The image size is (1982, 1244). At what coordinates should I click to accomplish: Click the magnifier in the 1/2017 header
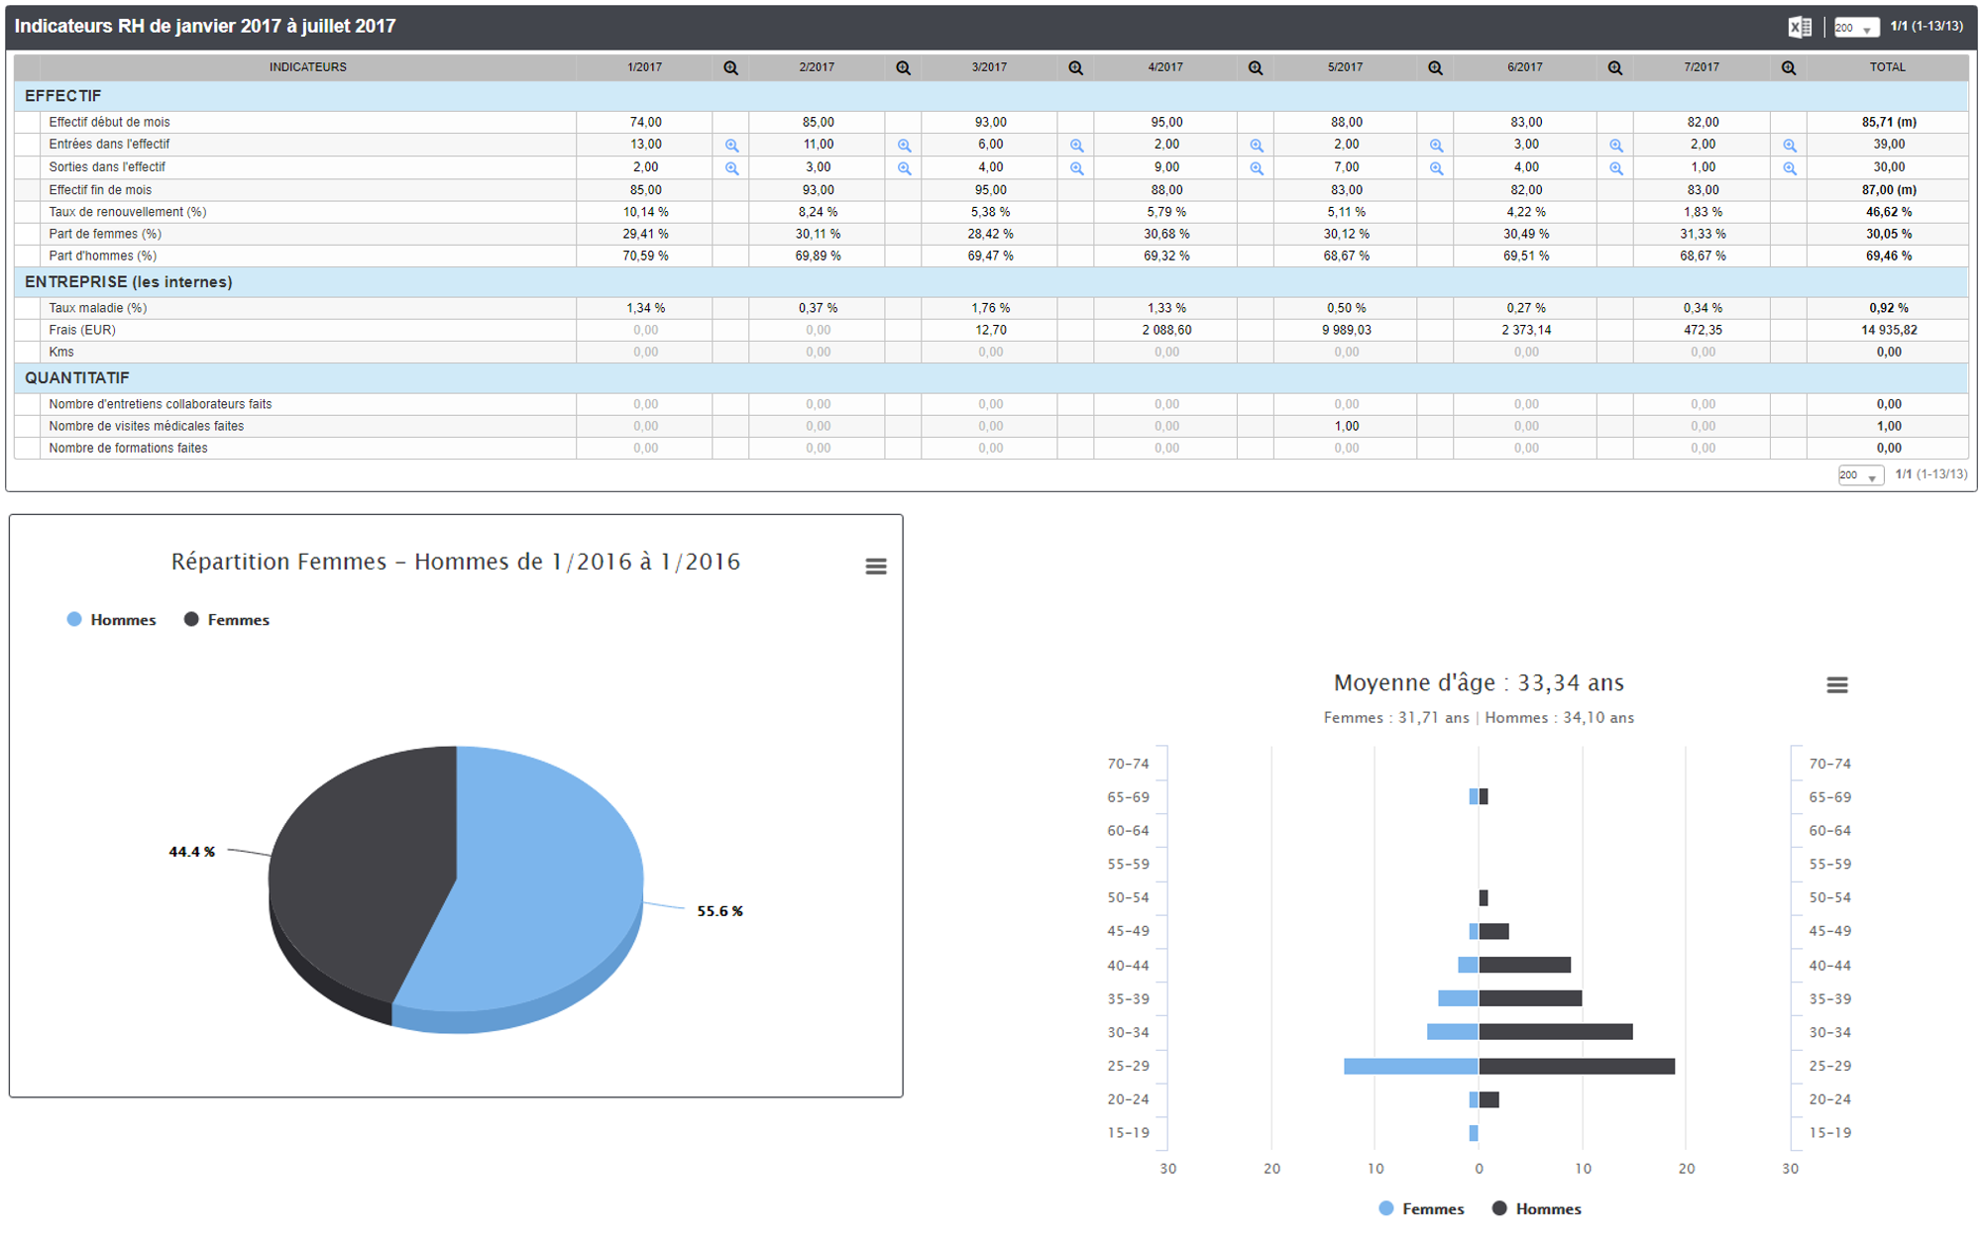(x=730, y=68)
